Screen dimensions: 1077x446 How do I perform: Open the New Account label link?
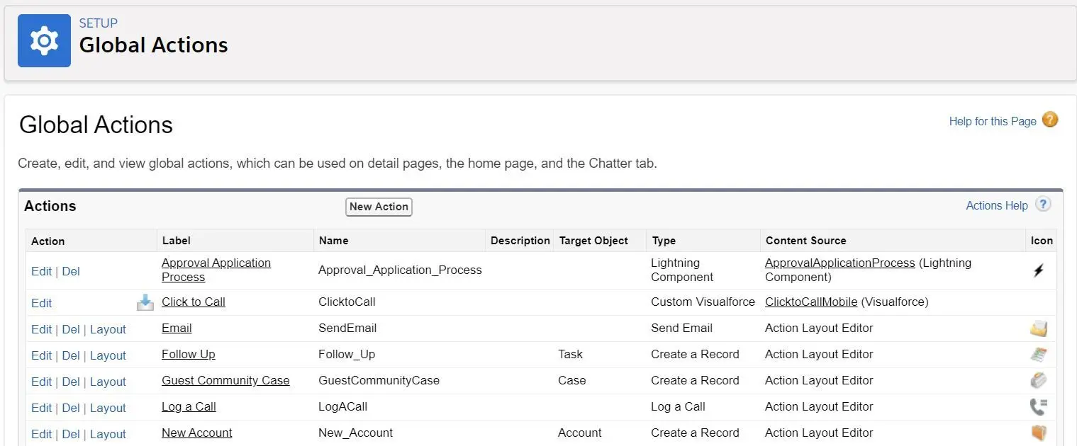(x=197, y=433)
